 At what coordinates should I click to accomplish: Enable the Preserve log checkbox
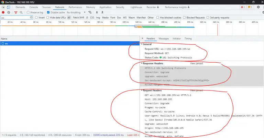28,12
